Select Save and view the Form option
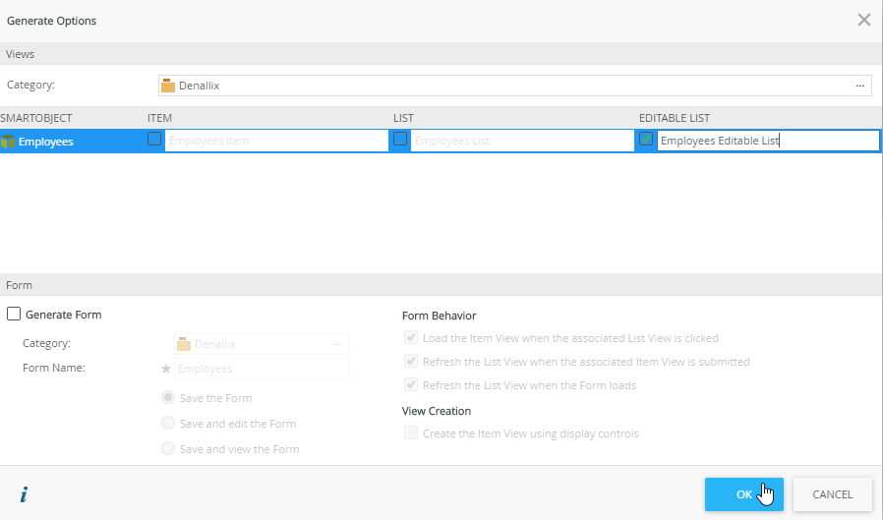This screenshot has width=883, height=520. 168,449
